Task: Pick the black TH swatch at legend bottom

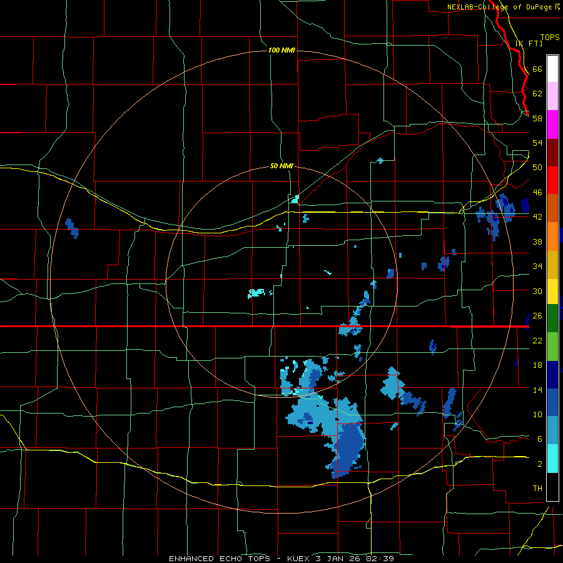Action: tap(552, 487)
